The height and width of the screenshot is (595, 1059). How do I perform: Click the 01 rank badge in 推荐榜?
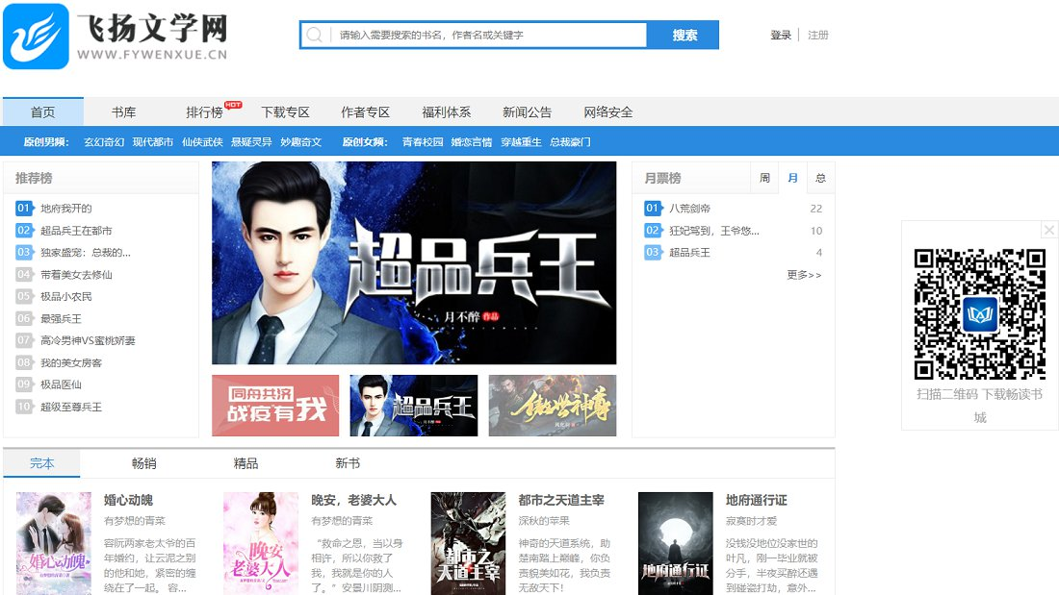tap(24, 209)
